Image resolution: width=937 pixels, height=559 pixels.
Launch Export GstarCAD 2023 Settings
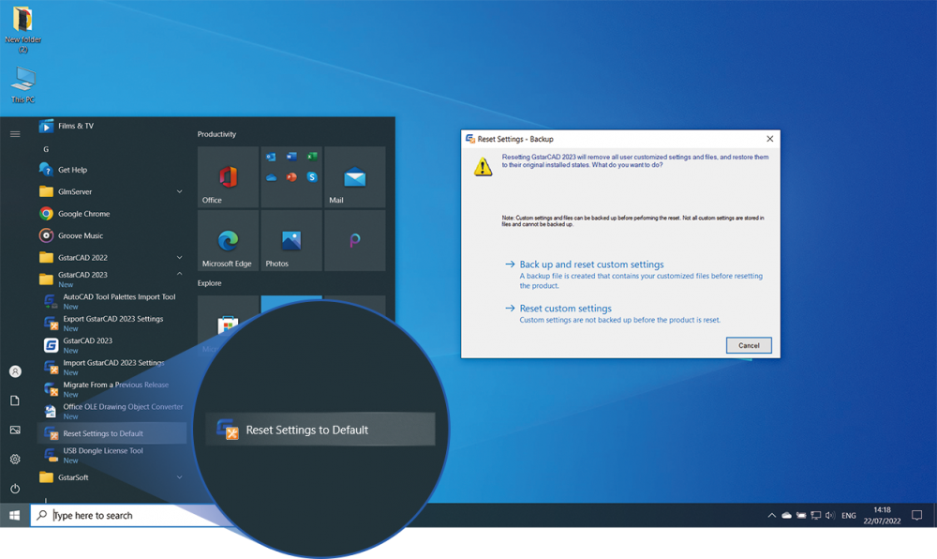112,324
